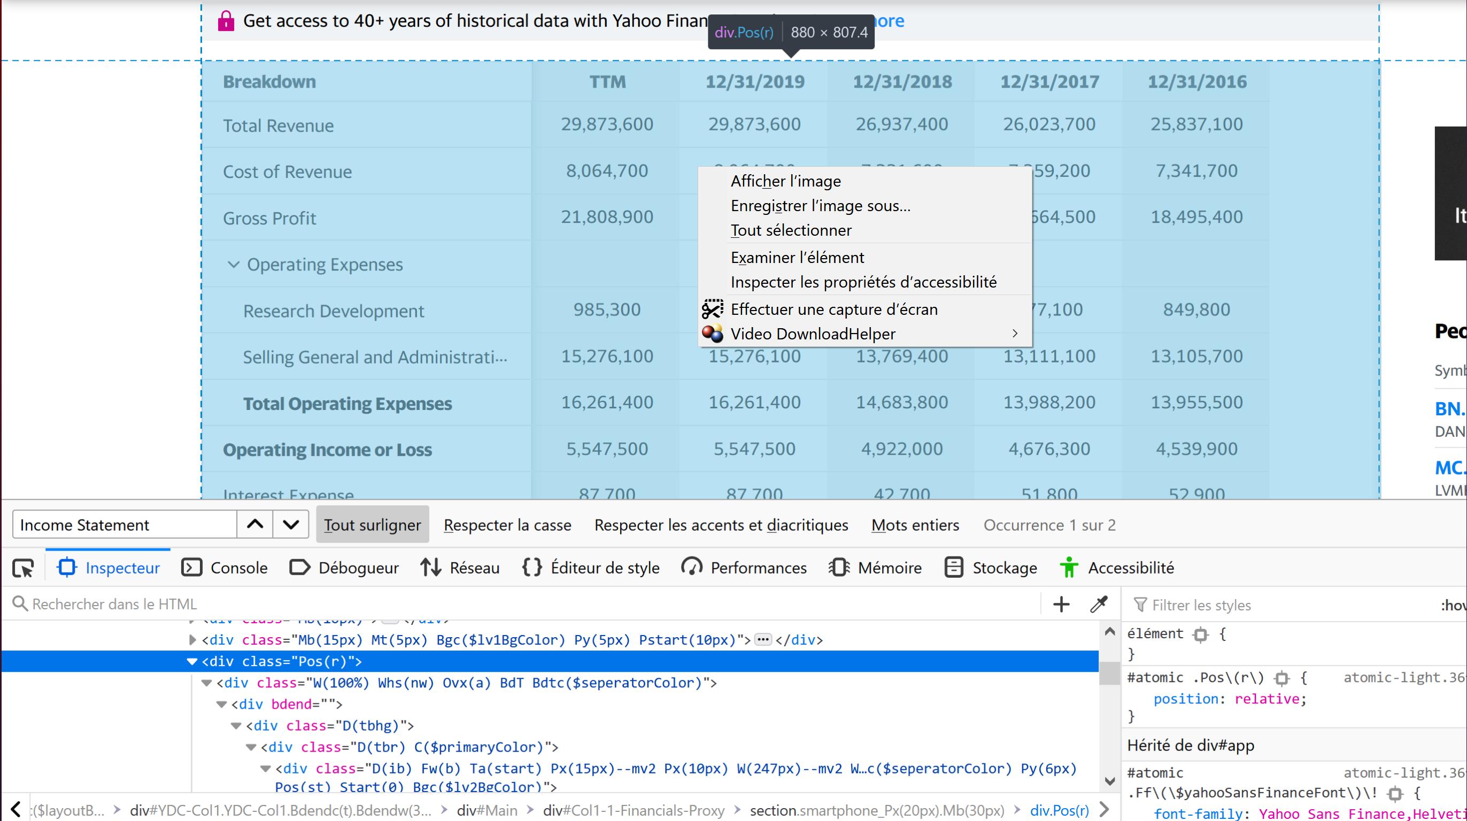Viewport: 1467px width, 821px height.
Task: Click the breadcrumb right scroll arrow
Action: coord(1104,809)
